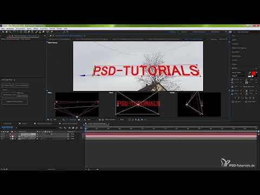This screenshot has width=260, height=195.
Task: Open the Ebene menu
Action: pyautogui.click(x=29, y=29)
